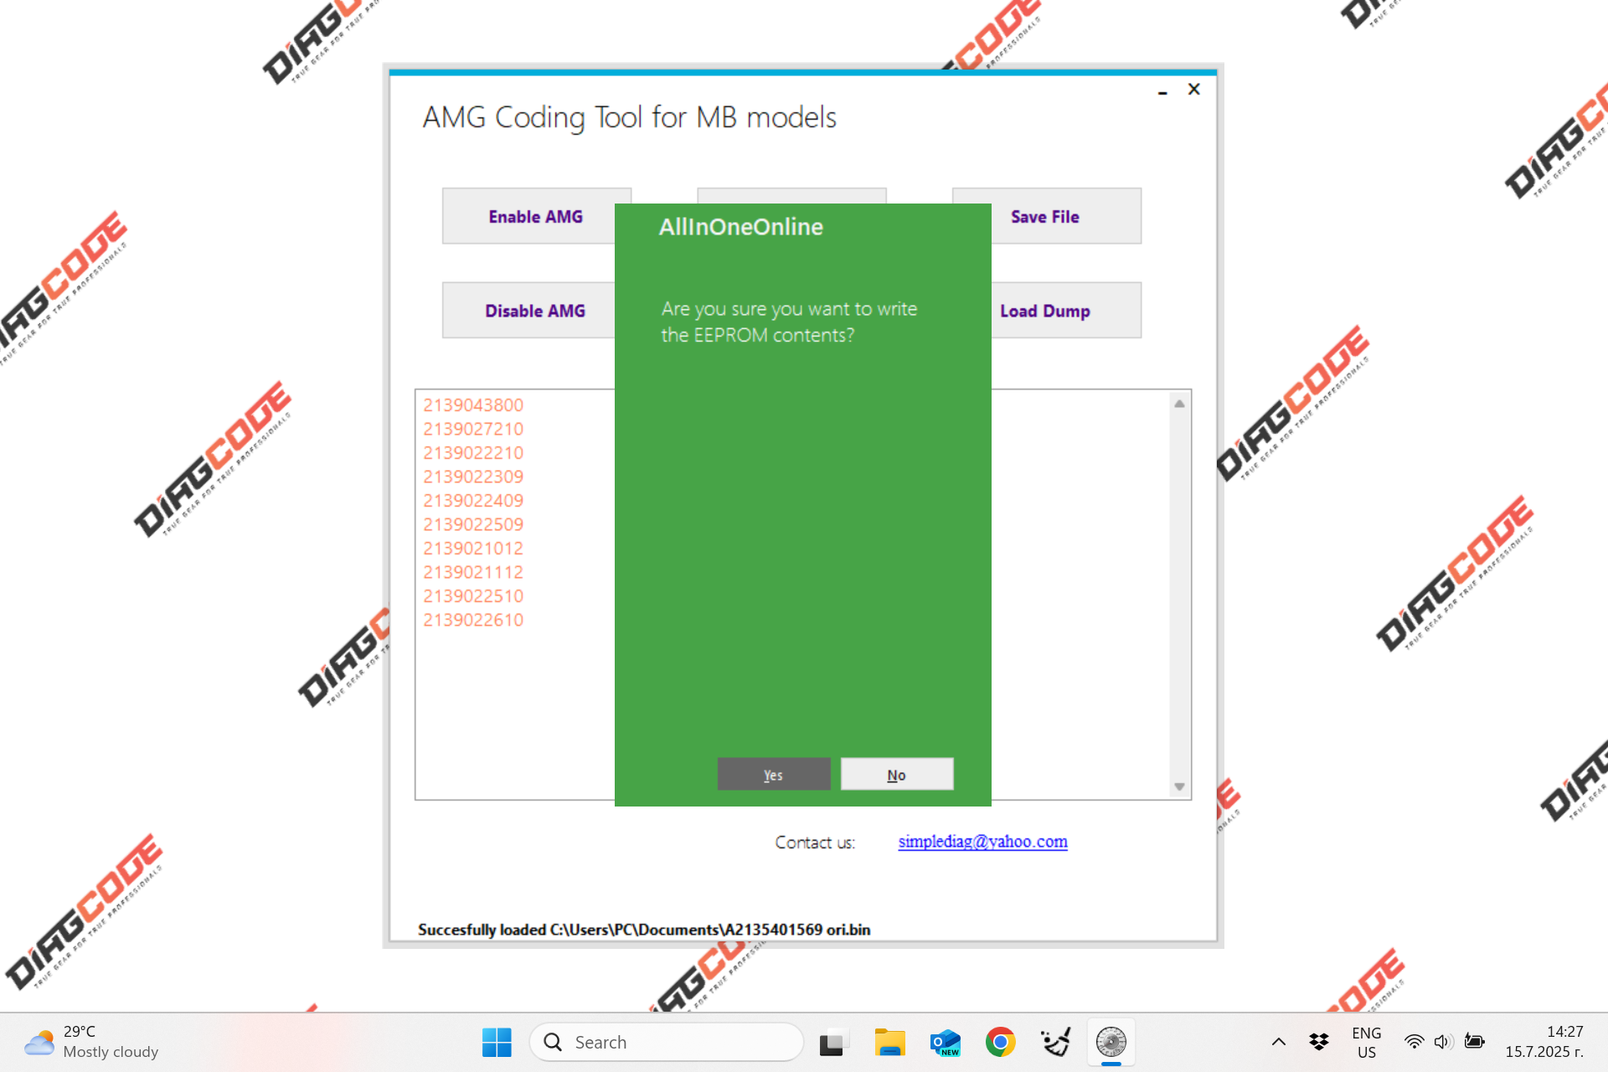The image size is (1608, 1072).
Task: Select list entry 2139022309
Action: pos(473,477)
